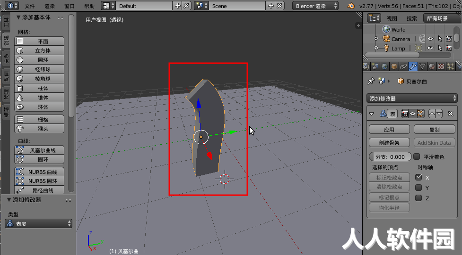The height and width of the screenshot is (255, 462).
Task: Click the 复制 copy modifier button
Action: pyautogui.click(x=434, y=130)
